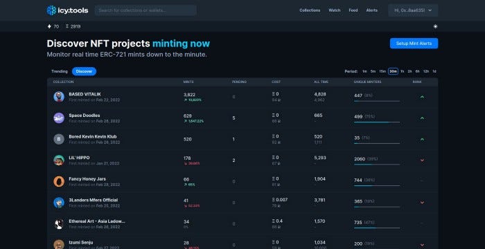
Task: Click unique minters 744 for Fancy Honey Jars
Action: point(358,180)
